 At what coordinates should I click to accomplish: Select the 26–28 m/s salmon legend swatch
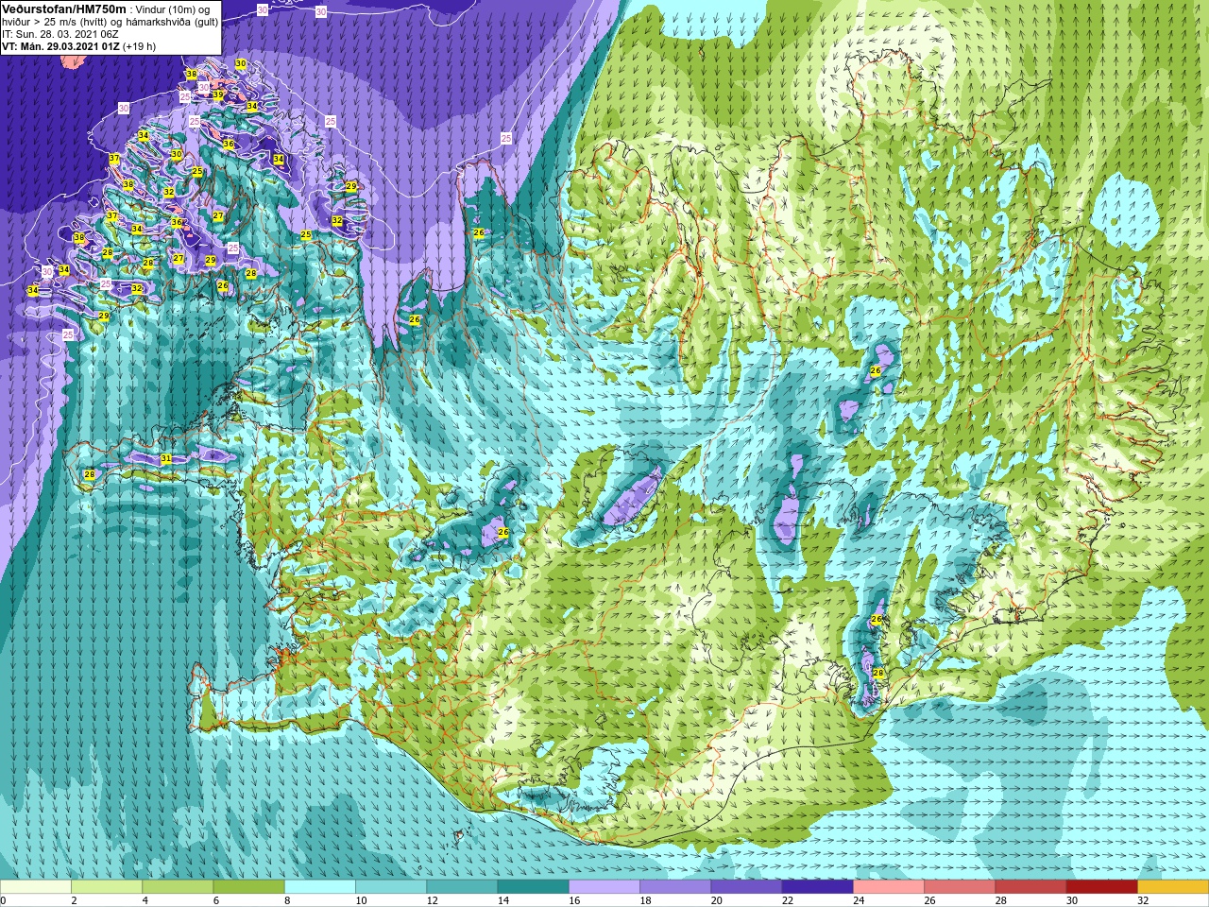960,887
